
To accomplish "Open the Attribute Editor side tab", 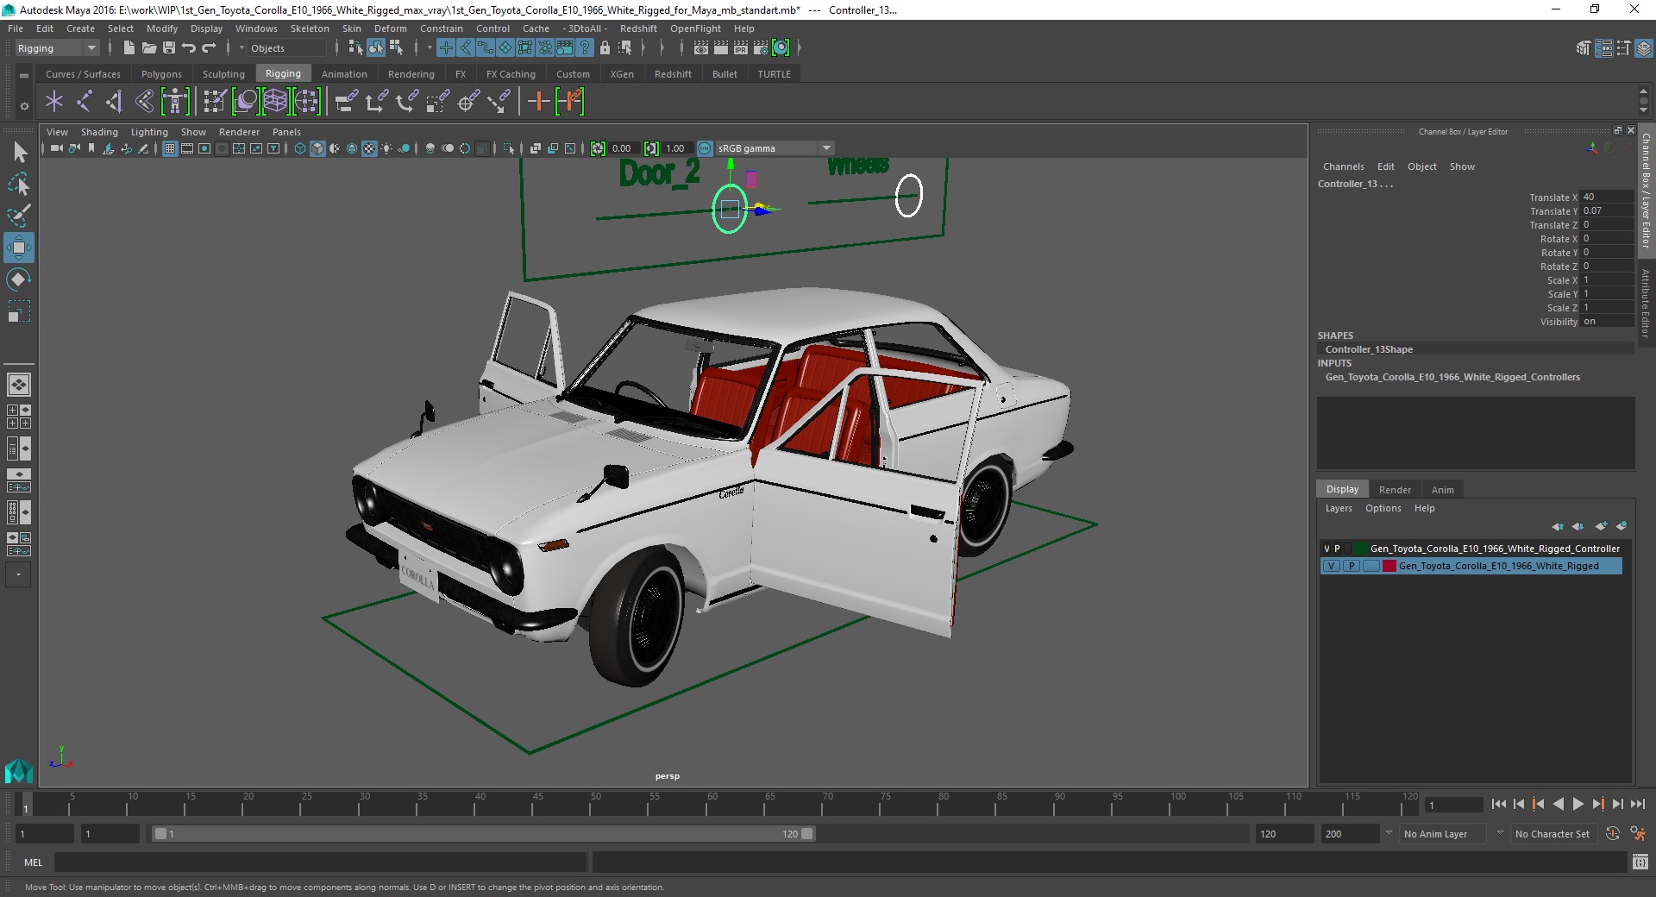I will point(1646,302).
